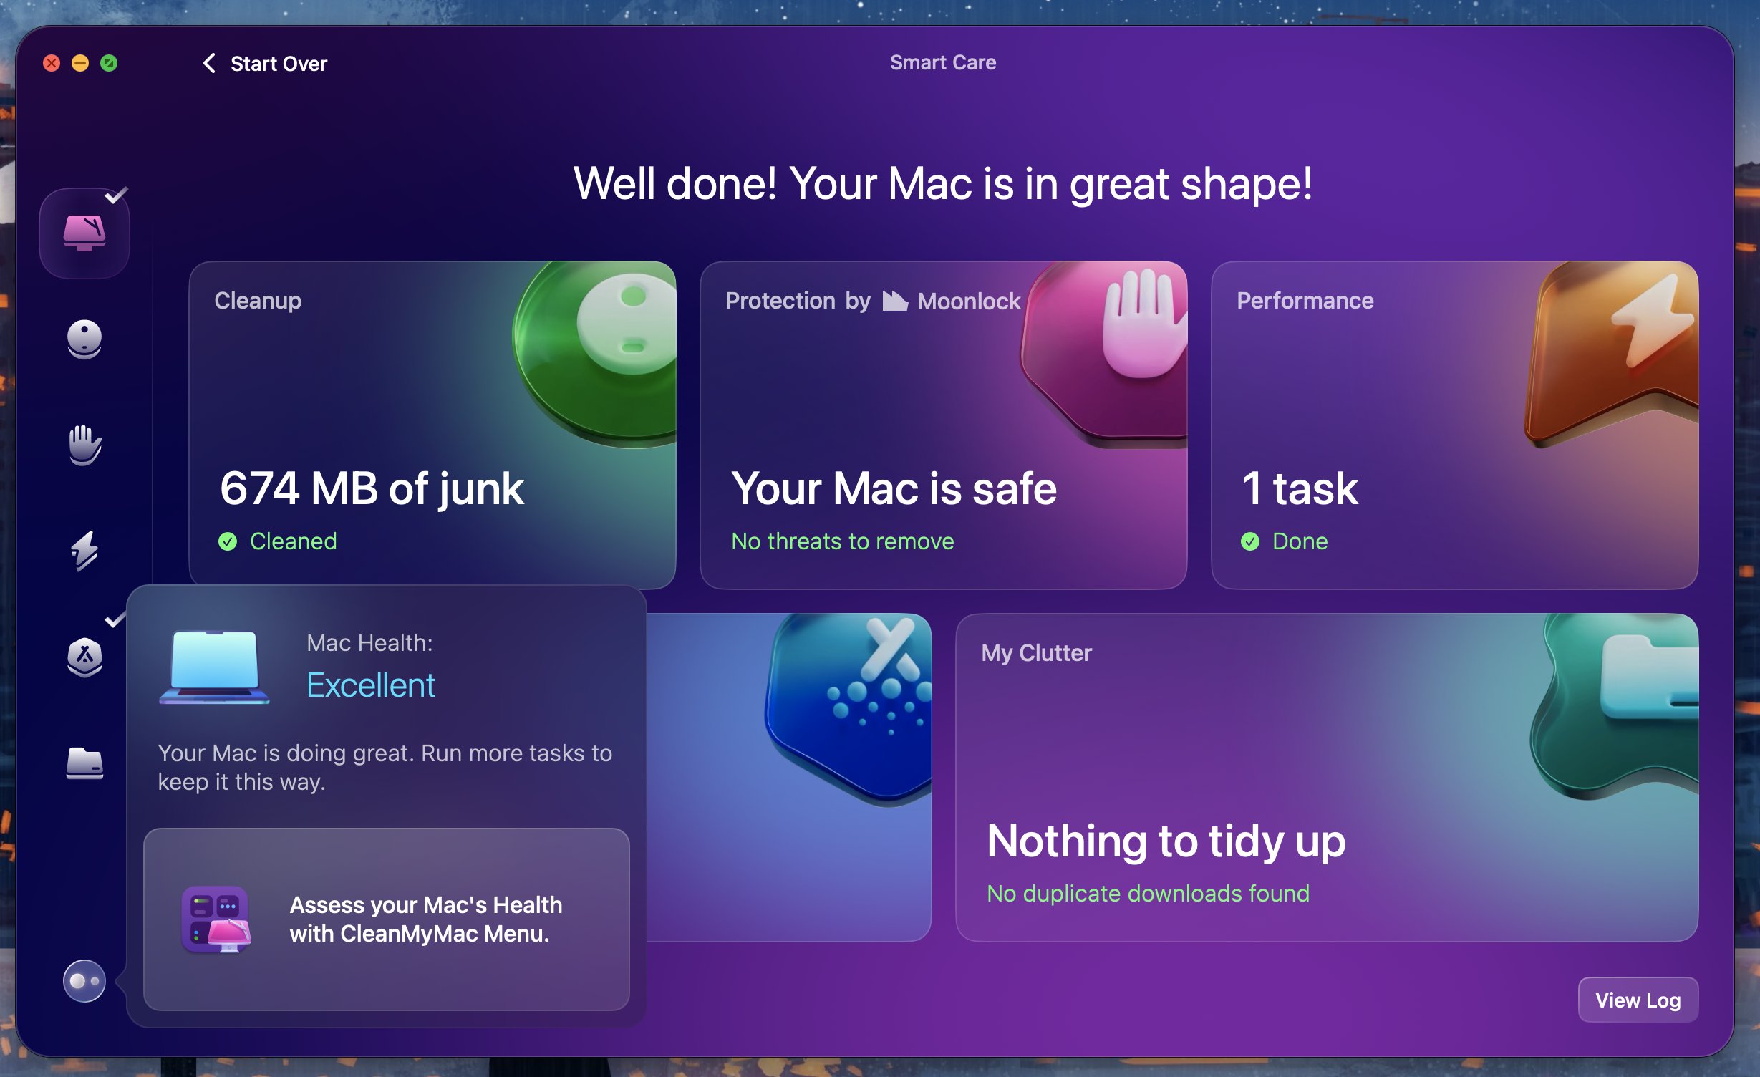
Task: Click the 'Smart Care' window title
Action: [943, 62]
